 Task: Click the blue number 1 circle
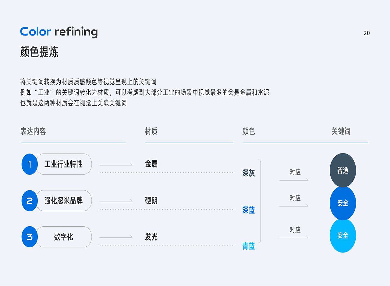click(30, 164)
